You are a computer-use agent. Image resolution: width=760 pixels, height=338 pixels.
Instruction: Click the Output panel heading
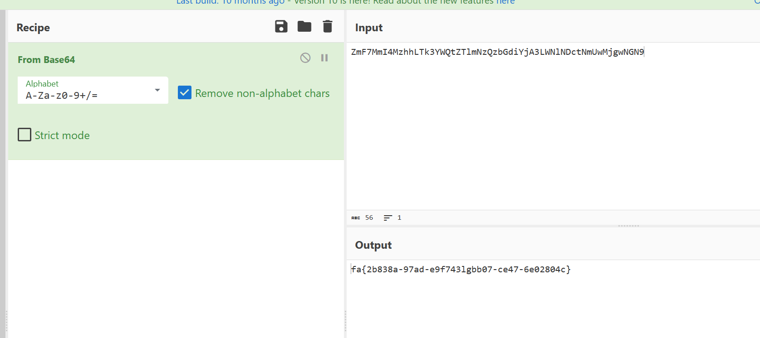tap(373, 245)
